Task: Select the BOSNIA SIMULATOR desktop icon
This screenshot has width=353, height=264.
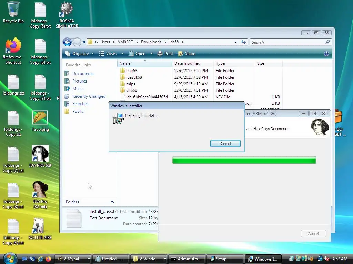Action: coord(67,14)
